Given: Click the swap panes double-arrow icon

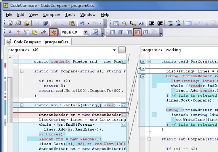Looking at the screenshot, I should point(43,32).
